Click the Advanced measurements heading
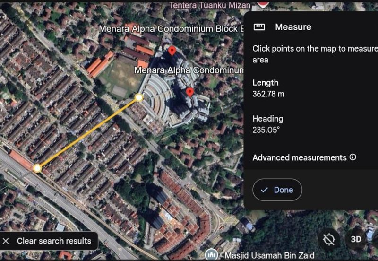This screenshot has width=378, height=261. tap(300, 157)
